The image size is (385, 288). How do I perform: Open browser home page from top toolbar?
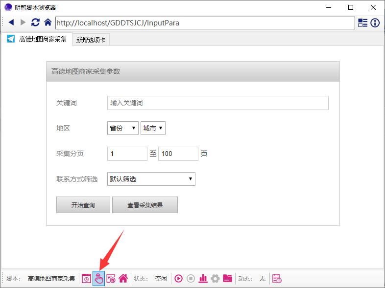[x=48, y=22]
